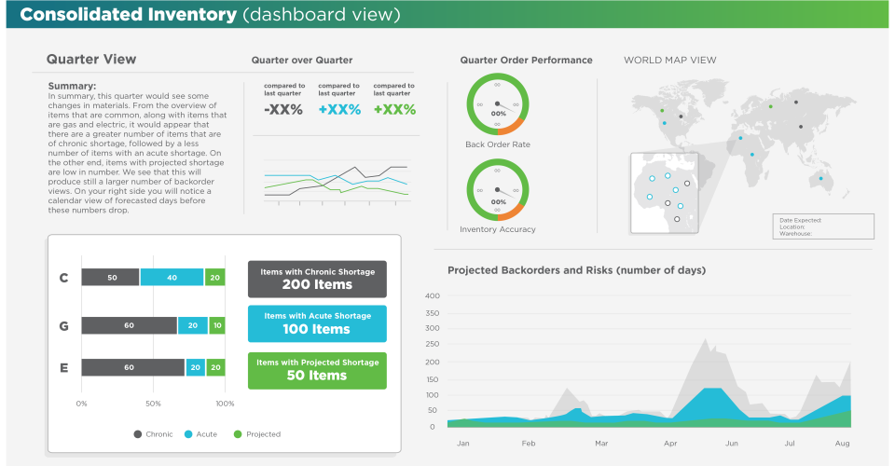Open Items with Acute Shortage card
Image resolution: width=895 pixels, height=466 pixels.
(x=317, y=323)
